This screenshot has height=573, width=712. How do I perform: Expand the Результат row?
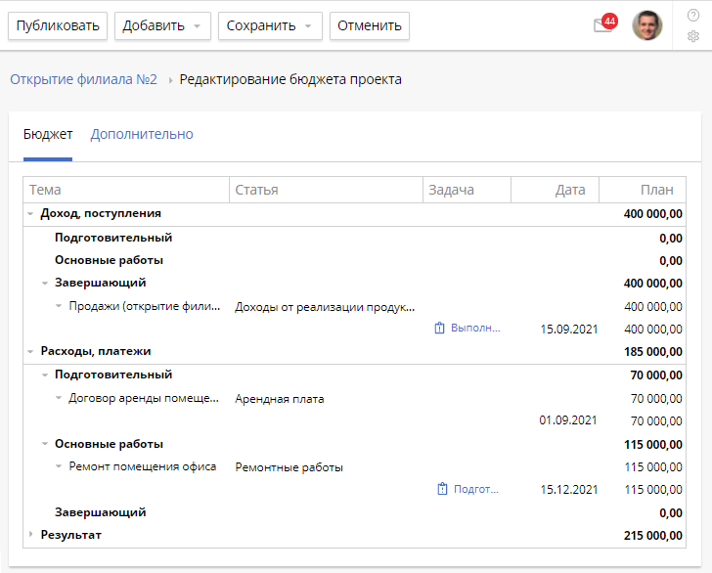point(30,535)
